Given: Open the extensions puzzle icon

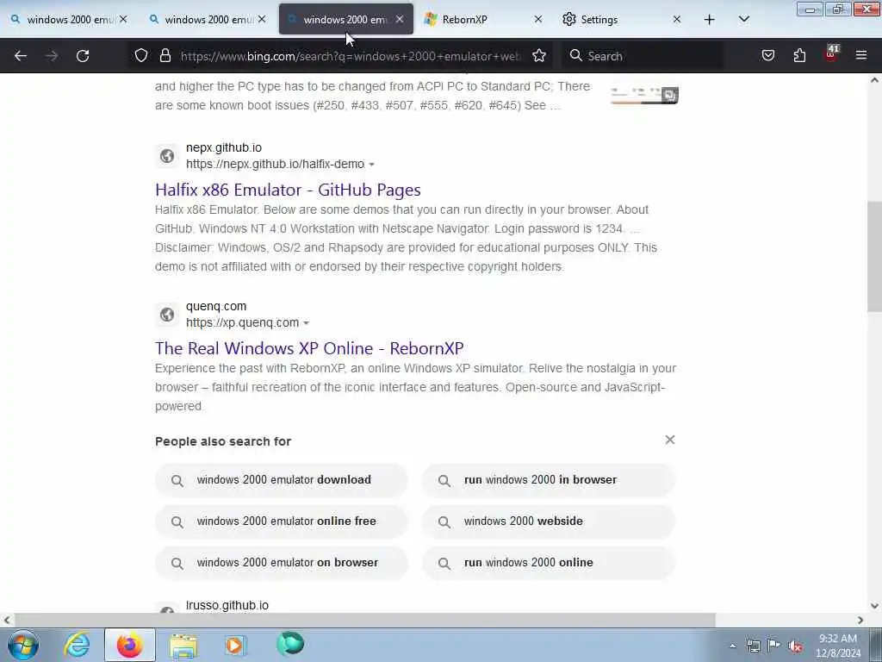Looking at the screenshot, I should tap(799, 55).
